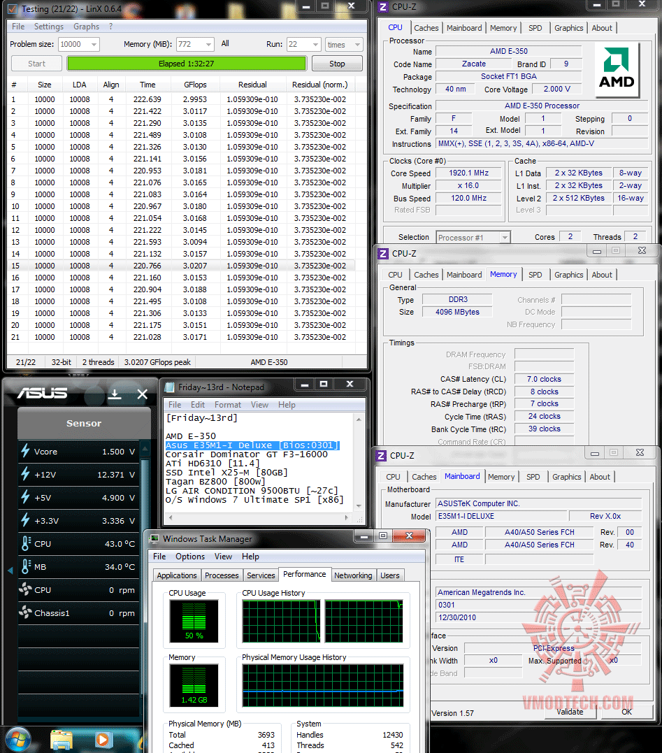Click the E35M1-I DELUXE model field
This screenshot has height=753, width=662.
click(x=501, y=516)
